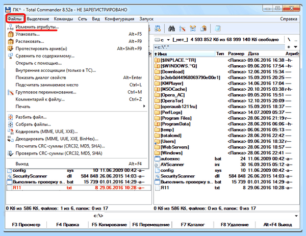Click the URL FTP connection toolbar icon
Image resolution: width=306 pixels, height=236 pixels.
(158, 29)
